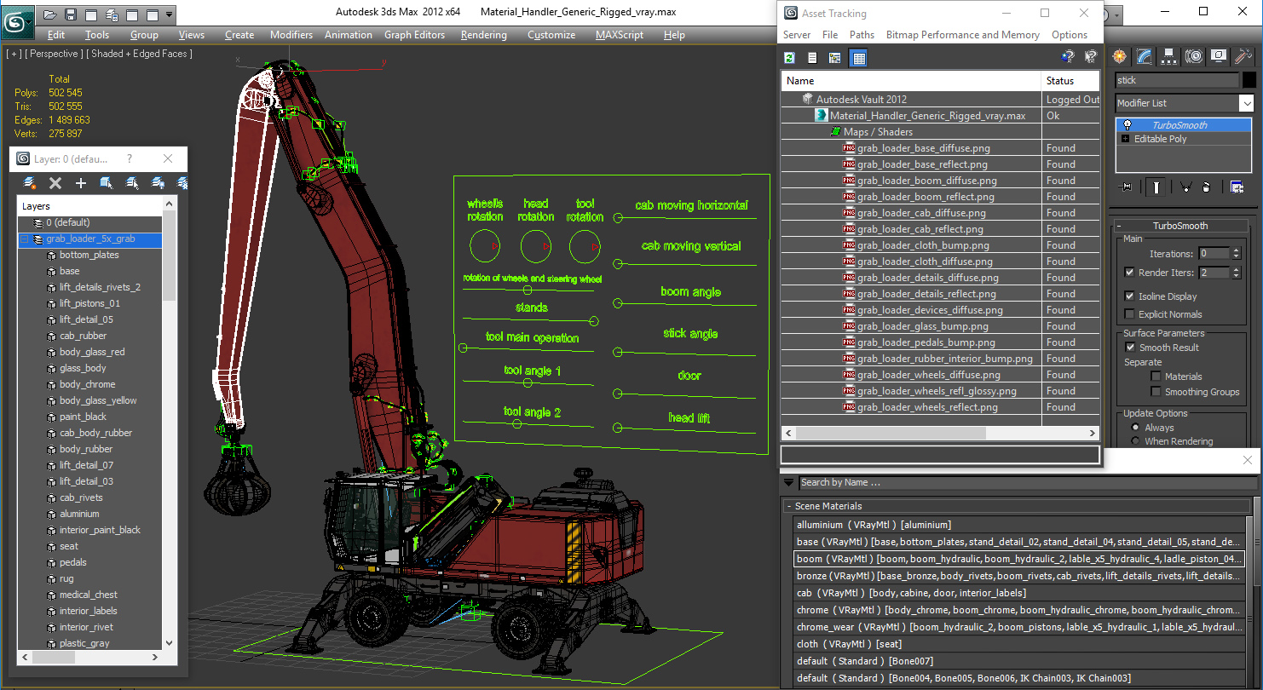
Task: Click Refresh icon in Asset Tracking toolbar
Action: (790, 58)
